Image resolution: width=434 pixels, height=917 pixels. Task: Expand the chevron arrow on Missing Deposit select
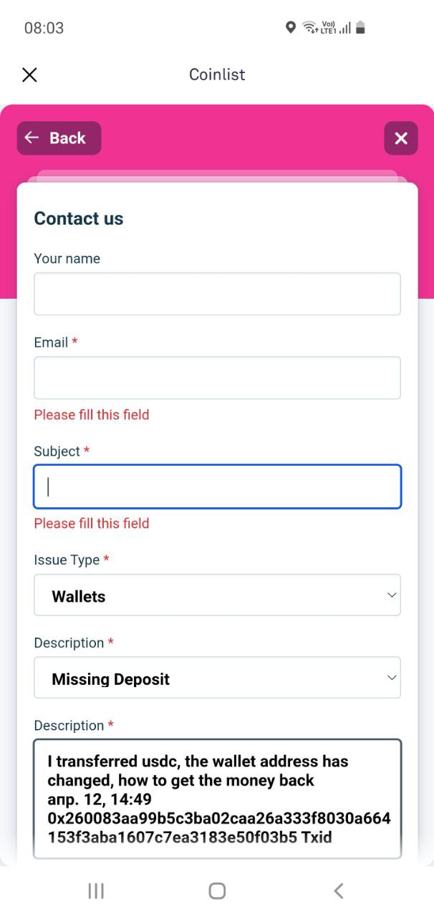tap(392, 678)
